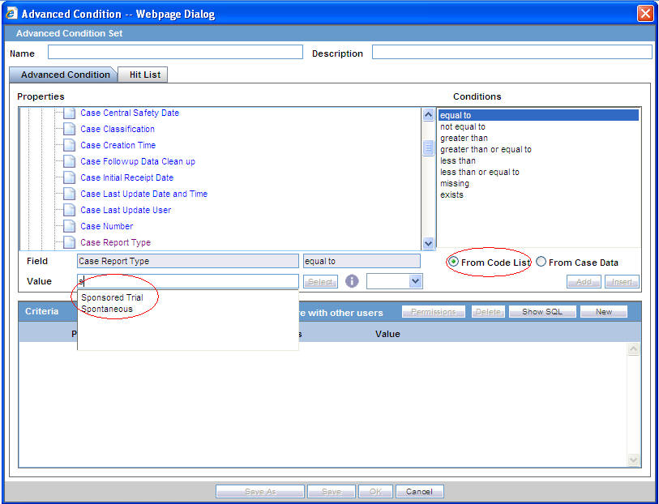Screen dimensions: 659x504
Task: Open the Advanced Condition tab
Action: pyautogui.click(x=65, y=75)
